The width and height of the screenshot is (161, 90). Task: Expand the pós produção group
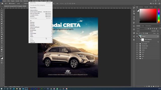pos(139,44)
